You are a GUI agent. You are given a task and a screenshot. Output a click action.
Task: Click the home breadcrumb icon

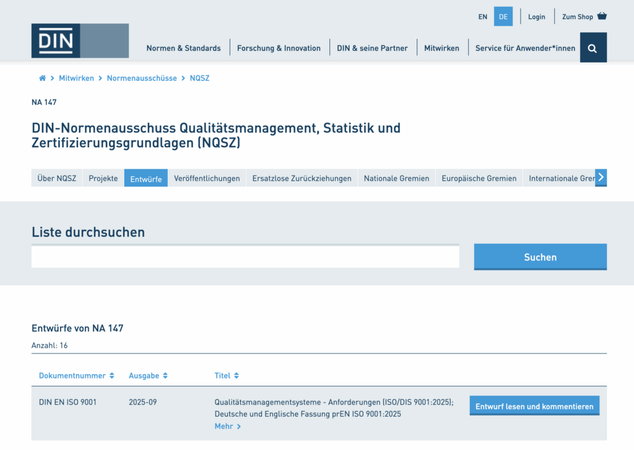42,79
